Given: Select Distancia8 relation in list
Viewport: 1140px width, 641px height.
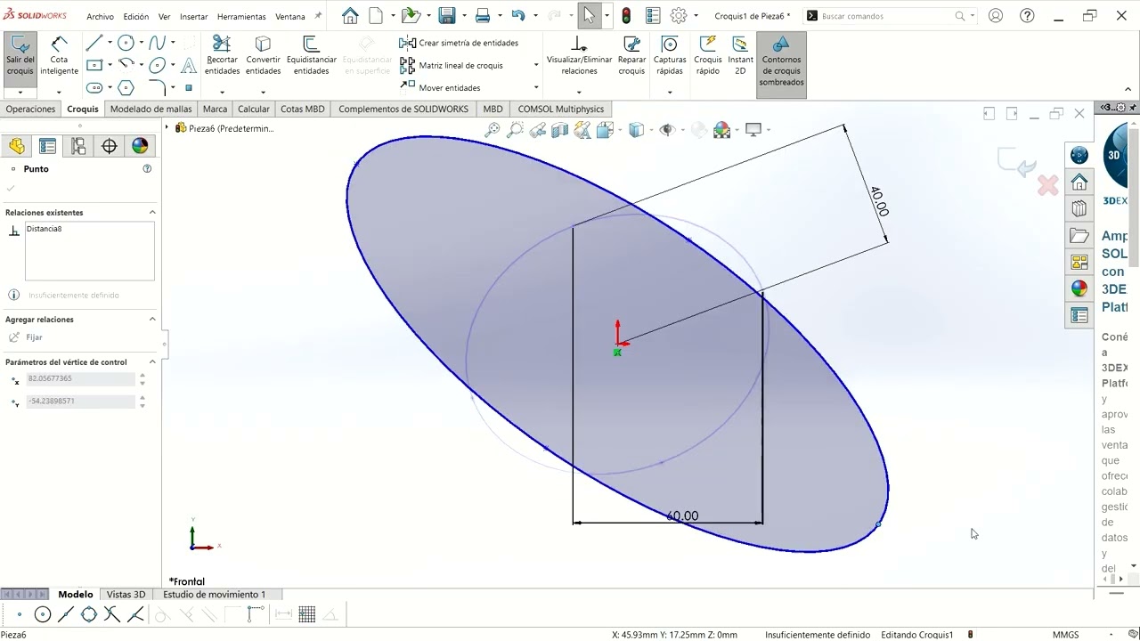Looking at the screenshot, I should pyautogui.click(x=44, y=229).
